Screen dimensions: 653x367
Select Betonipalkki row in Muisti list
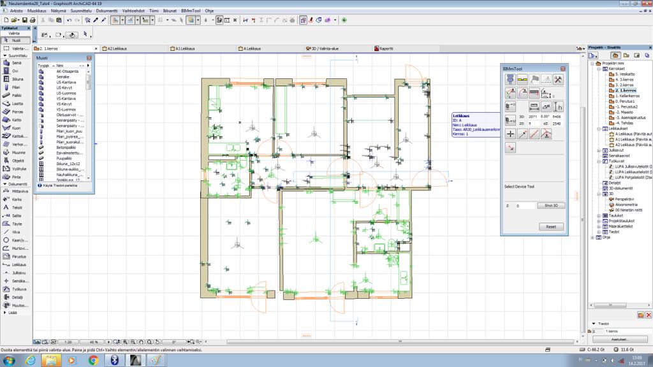62,147
